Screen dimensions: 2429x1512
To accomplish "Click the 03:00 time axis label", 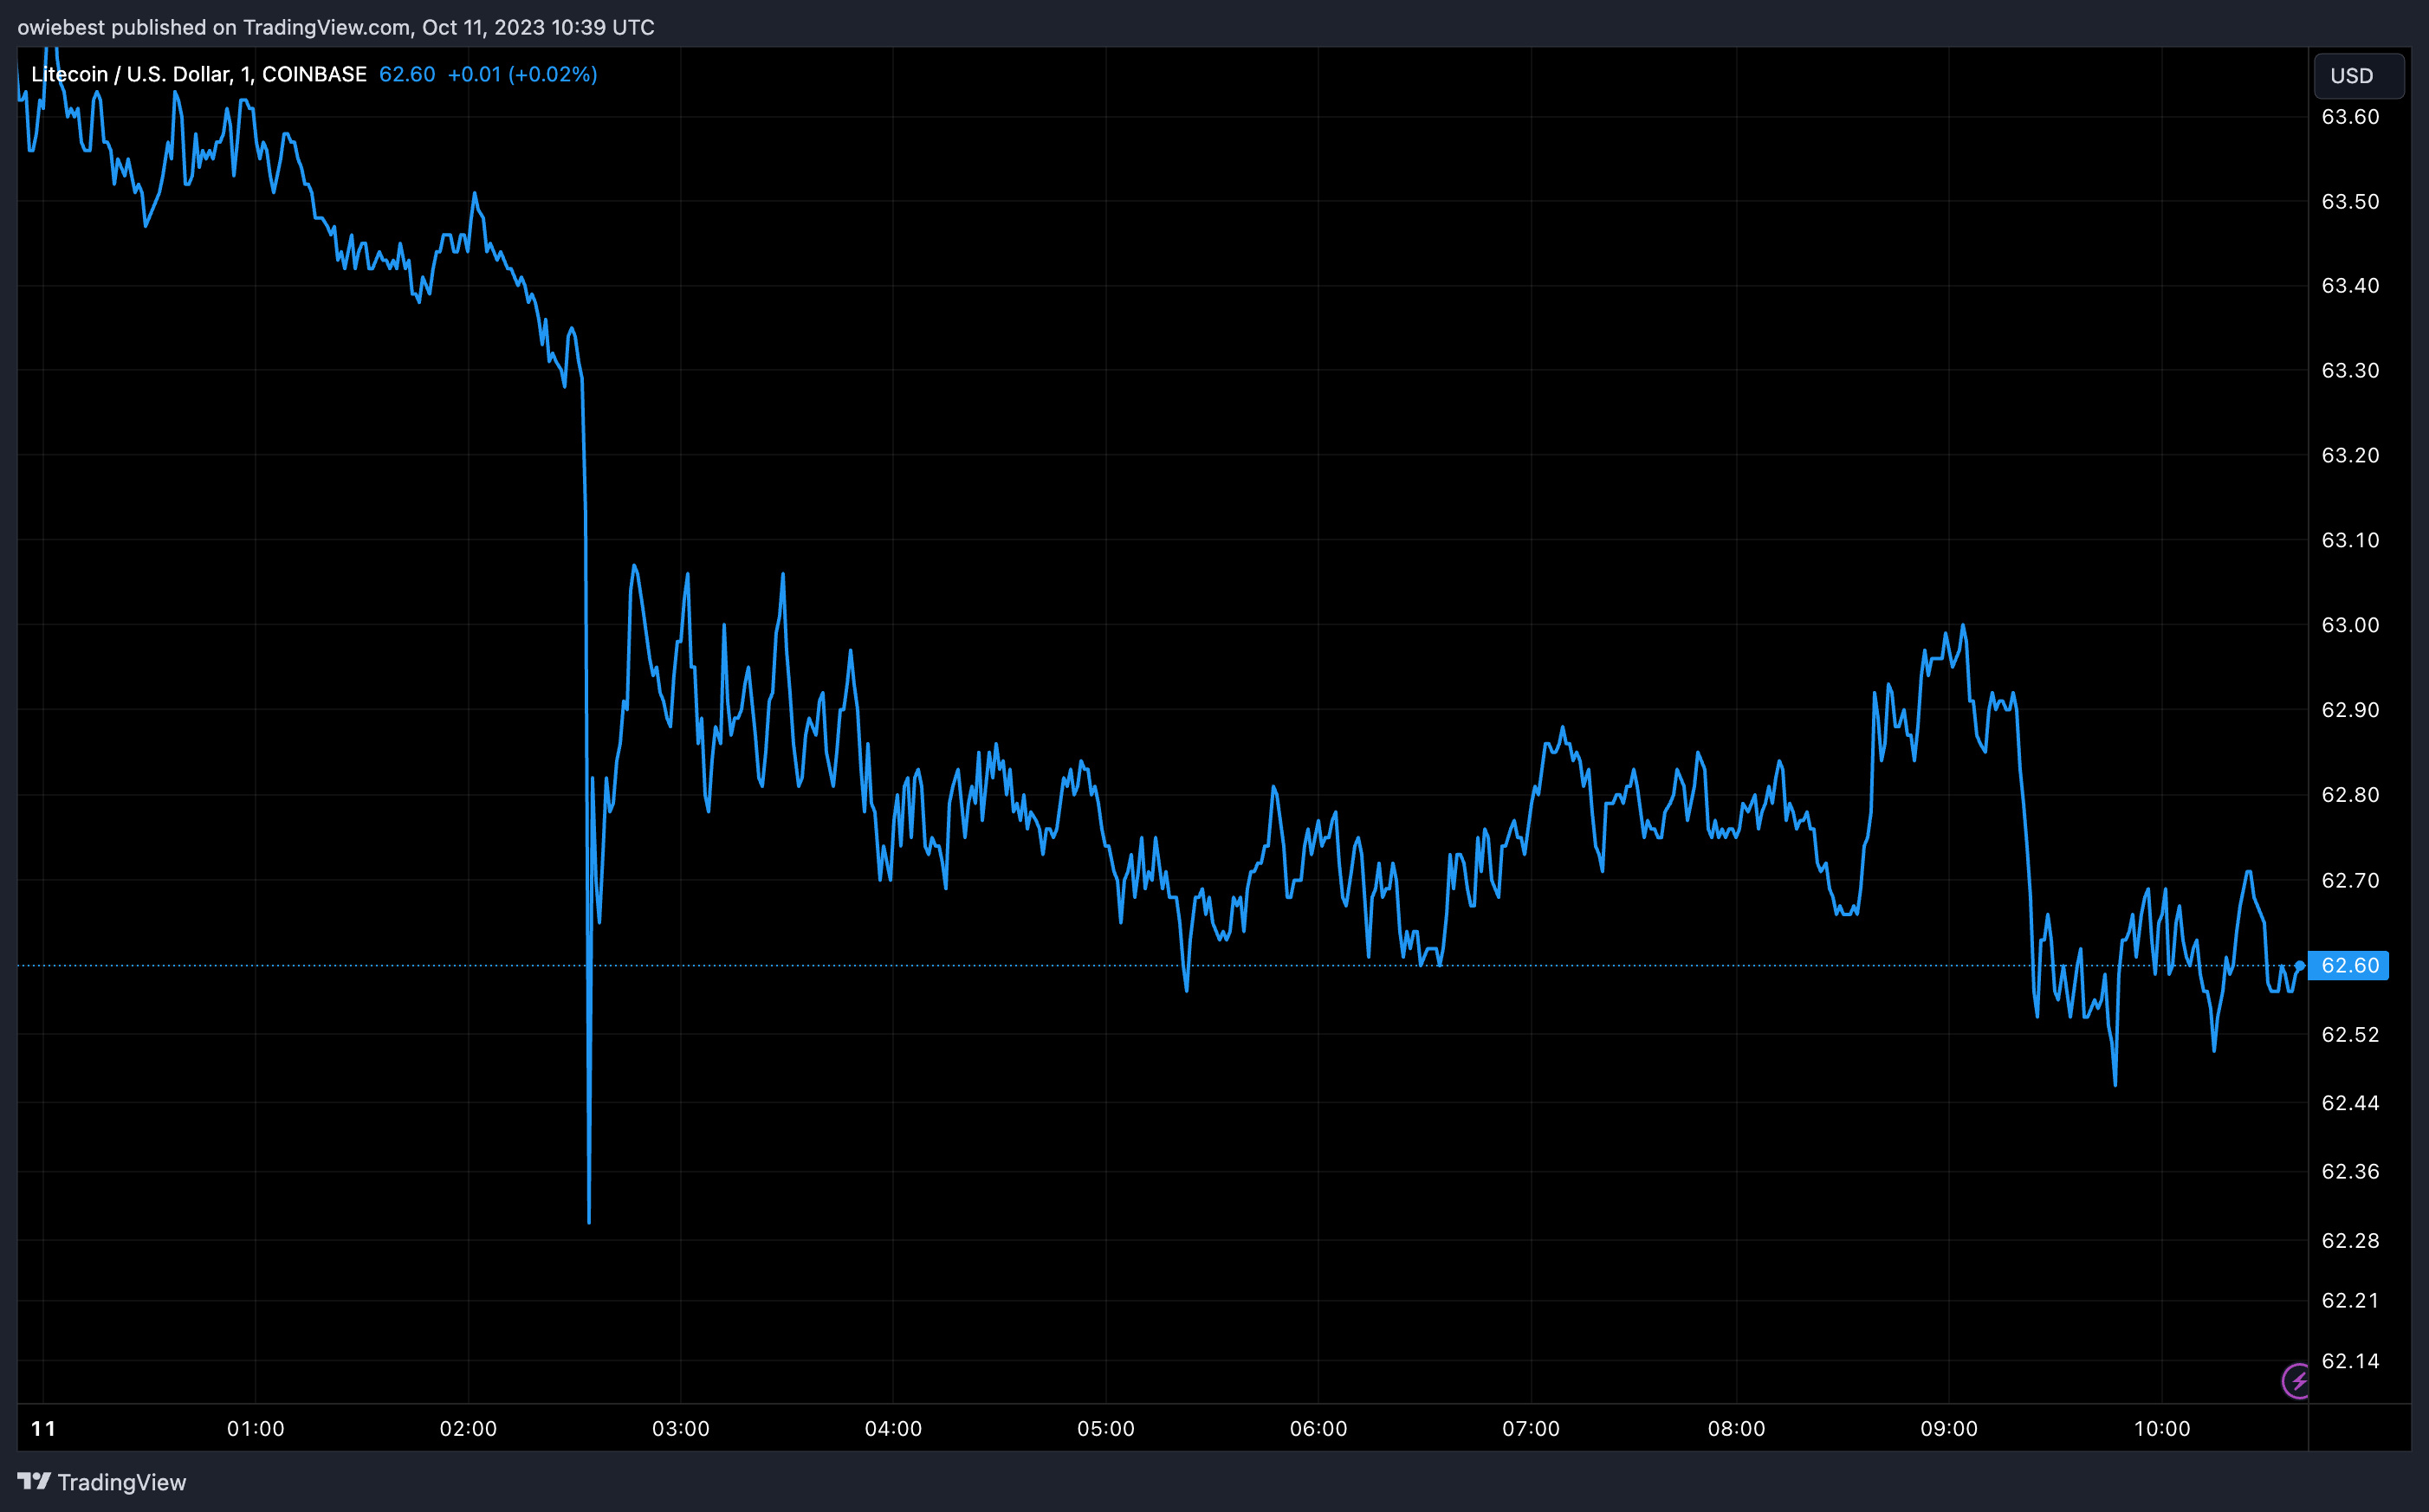I will pyautogui.click(x=681, y=1428).
